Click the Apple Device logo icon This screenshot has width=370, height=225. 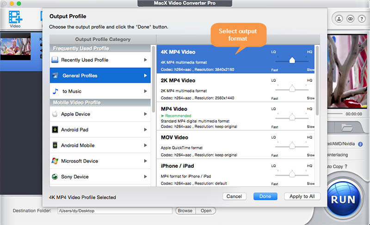tap(55, 114)
